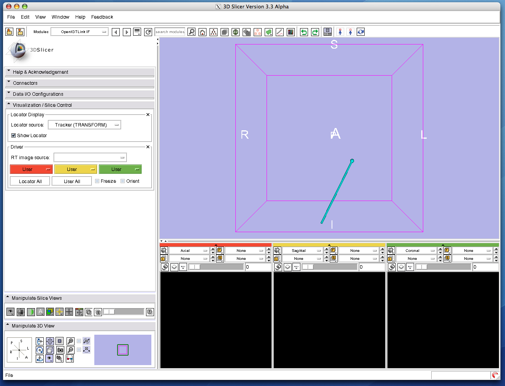The height and width of the screenshot is (386, 505).
Task: Uncheck the Show Locator checkbox
Action: [x=14, y=136]
